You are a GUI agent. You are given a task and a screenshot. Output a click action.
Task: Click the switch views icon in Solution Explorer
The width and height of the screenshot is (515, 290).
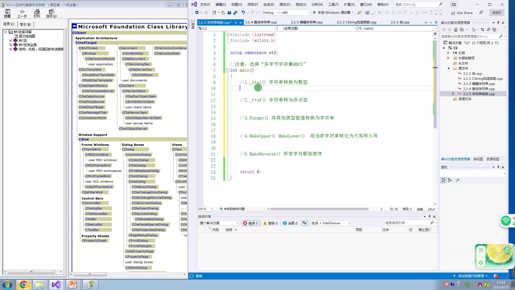pyautogui.click(x=462, y=30)
